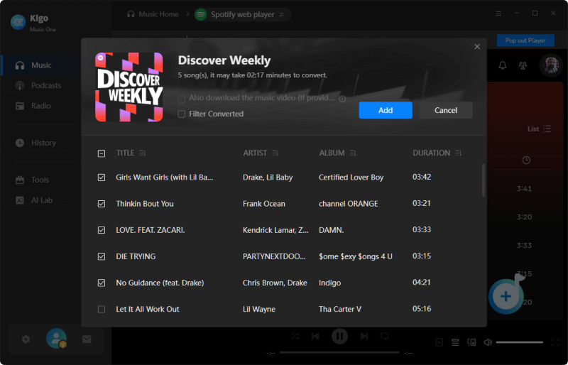568x365 pixels.
Task: Open settings gear icon
Action: [x=26, y=339]
